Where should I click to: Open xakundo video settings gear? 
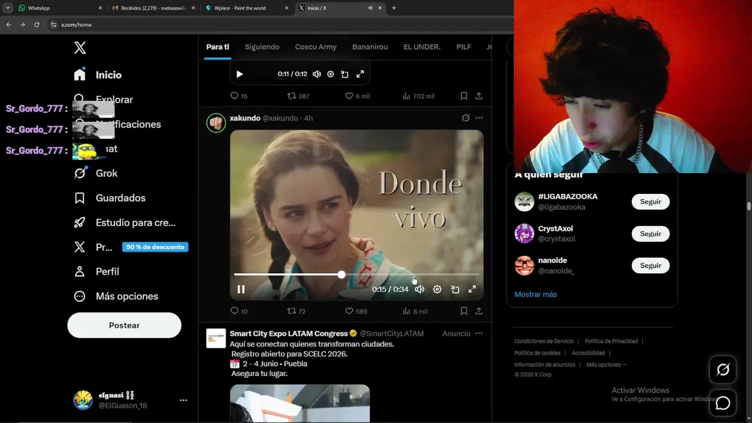pyautogui.click(x=437, y=289)
